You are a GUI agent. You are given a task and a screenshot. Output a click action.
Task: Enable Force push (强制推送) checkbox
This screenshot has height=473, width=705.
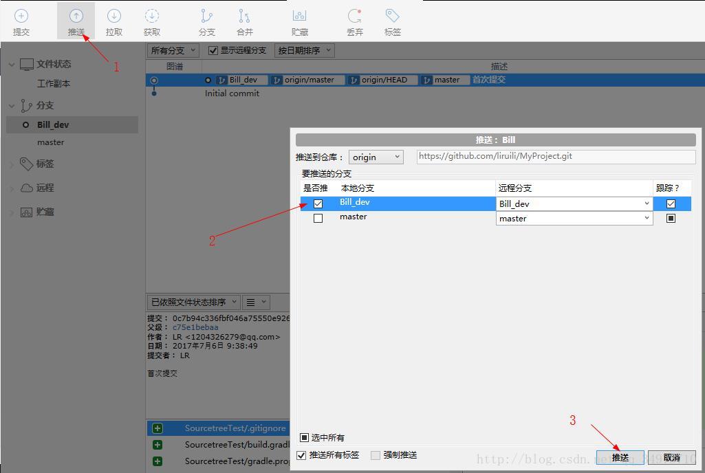pos(376,455)
